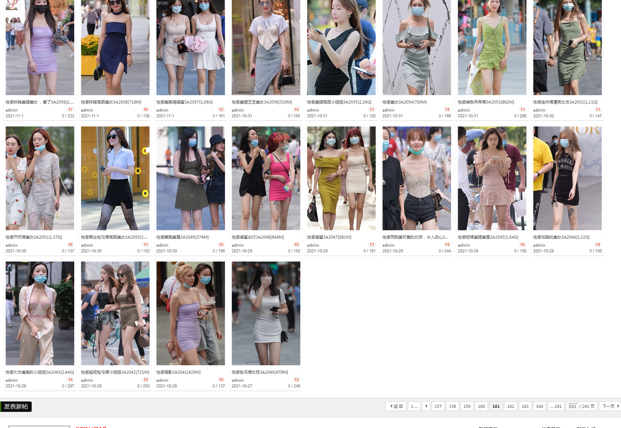621x428 pixels.
Task: Click title link 3A2056[520M]
Action: pyautogui.click(x=262, y=102)
